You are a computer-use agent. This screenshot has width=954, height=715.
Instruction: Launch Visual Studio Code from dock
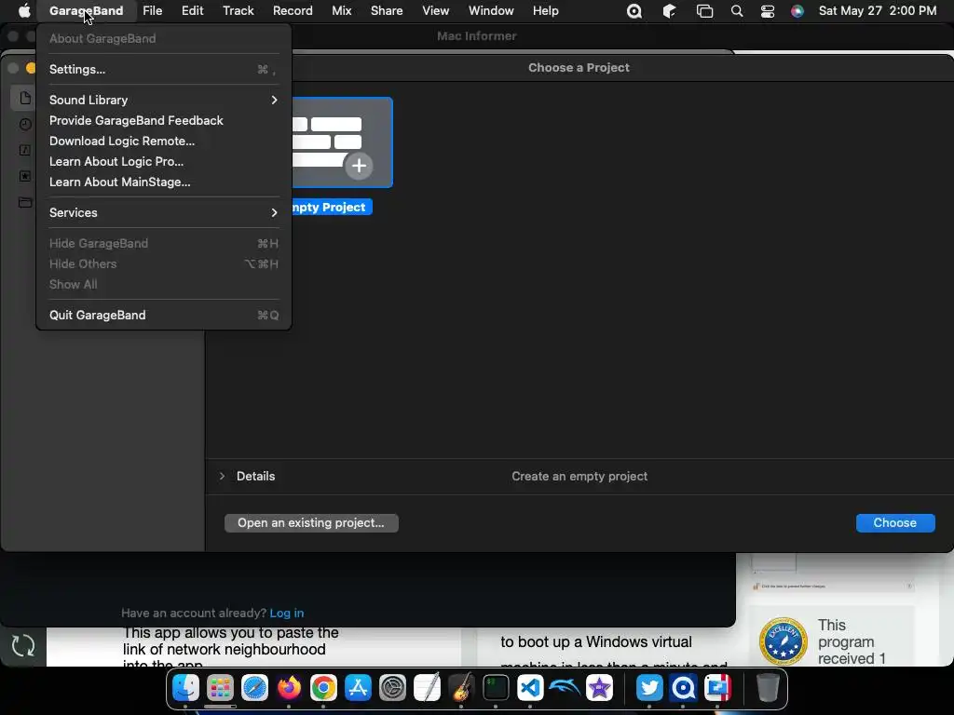[x=530, y=688]
